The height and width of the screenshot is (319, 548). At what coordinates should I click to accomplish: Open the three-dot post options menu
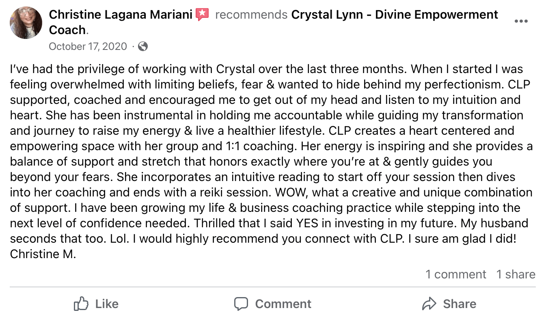click(521, 21)
